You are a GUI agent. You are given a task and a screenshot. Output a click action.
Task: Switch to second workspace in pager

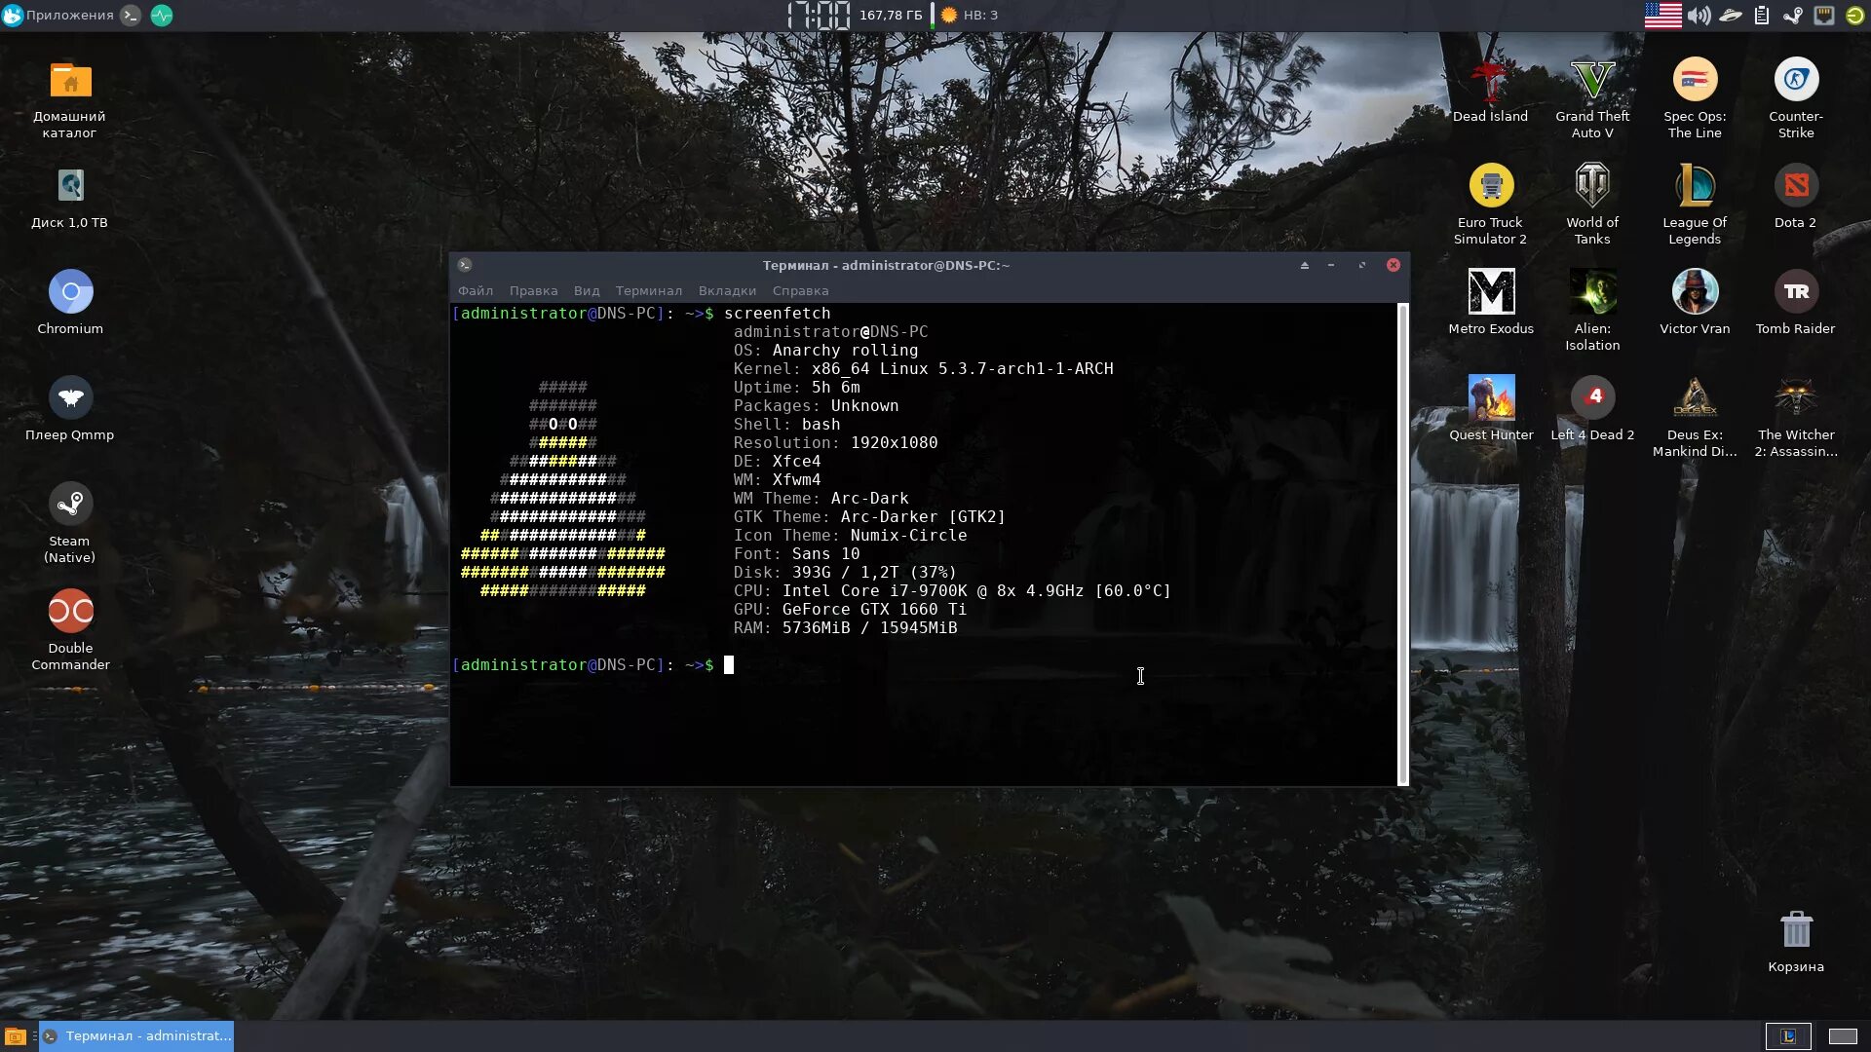pos(1842,1035)
